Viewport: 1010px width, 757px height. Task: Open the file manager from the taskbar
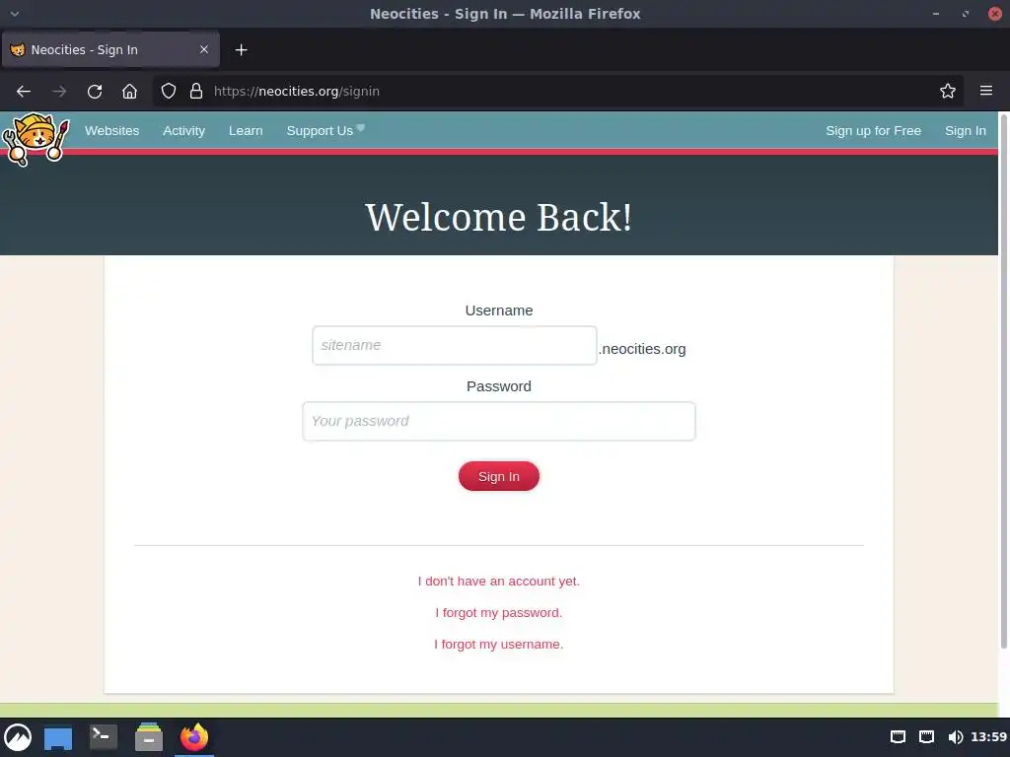click(x=149, y=737)
